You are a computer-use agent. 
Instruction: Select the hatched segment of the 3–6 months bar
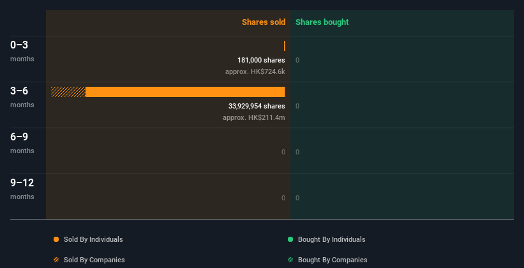[x=68, y=92]
